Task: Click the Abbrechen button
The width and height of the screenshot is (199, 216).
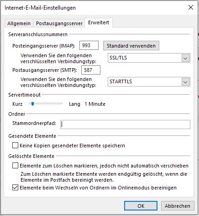Action: tap(178, 206)
